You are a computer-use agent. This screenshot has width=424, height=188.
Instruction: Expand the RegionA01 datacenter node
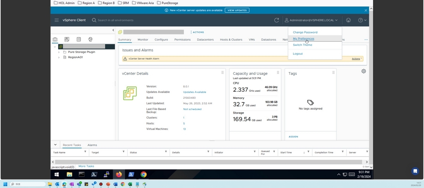click(x=59, y=57)
